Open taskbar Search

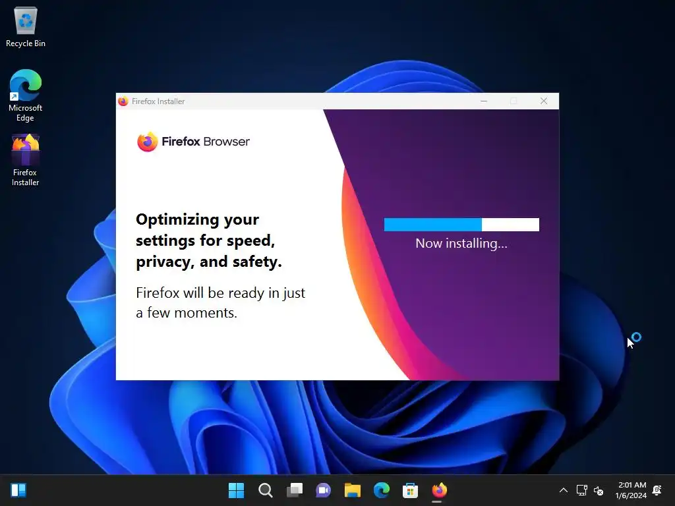click(265, 490)
